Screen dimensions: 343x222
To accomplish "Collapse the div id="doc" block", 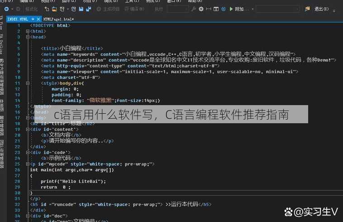I will (x=28, y=216).
